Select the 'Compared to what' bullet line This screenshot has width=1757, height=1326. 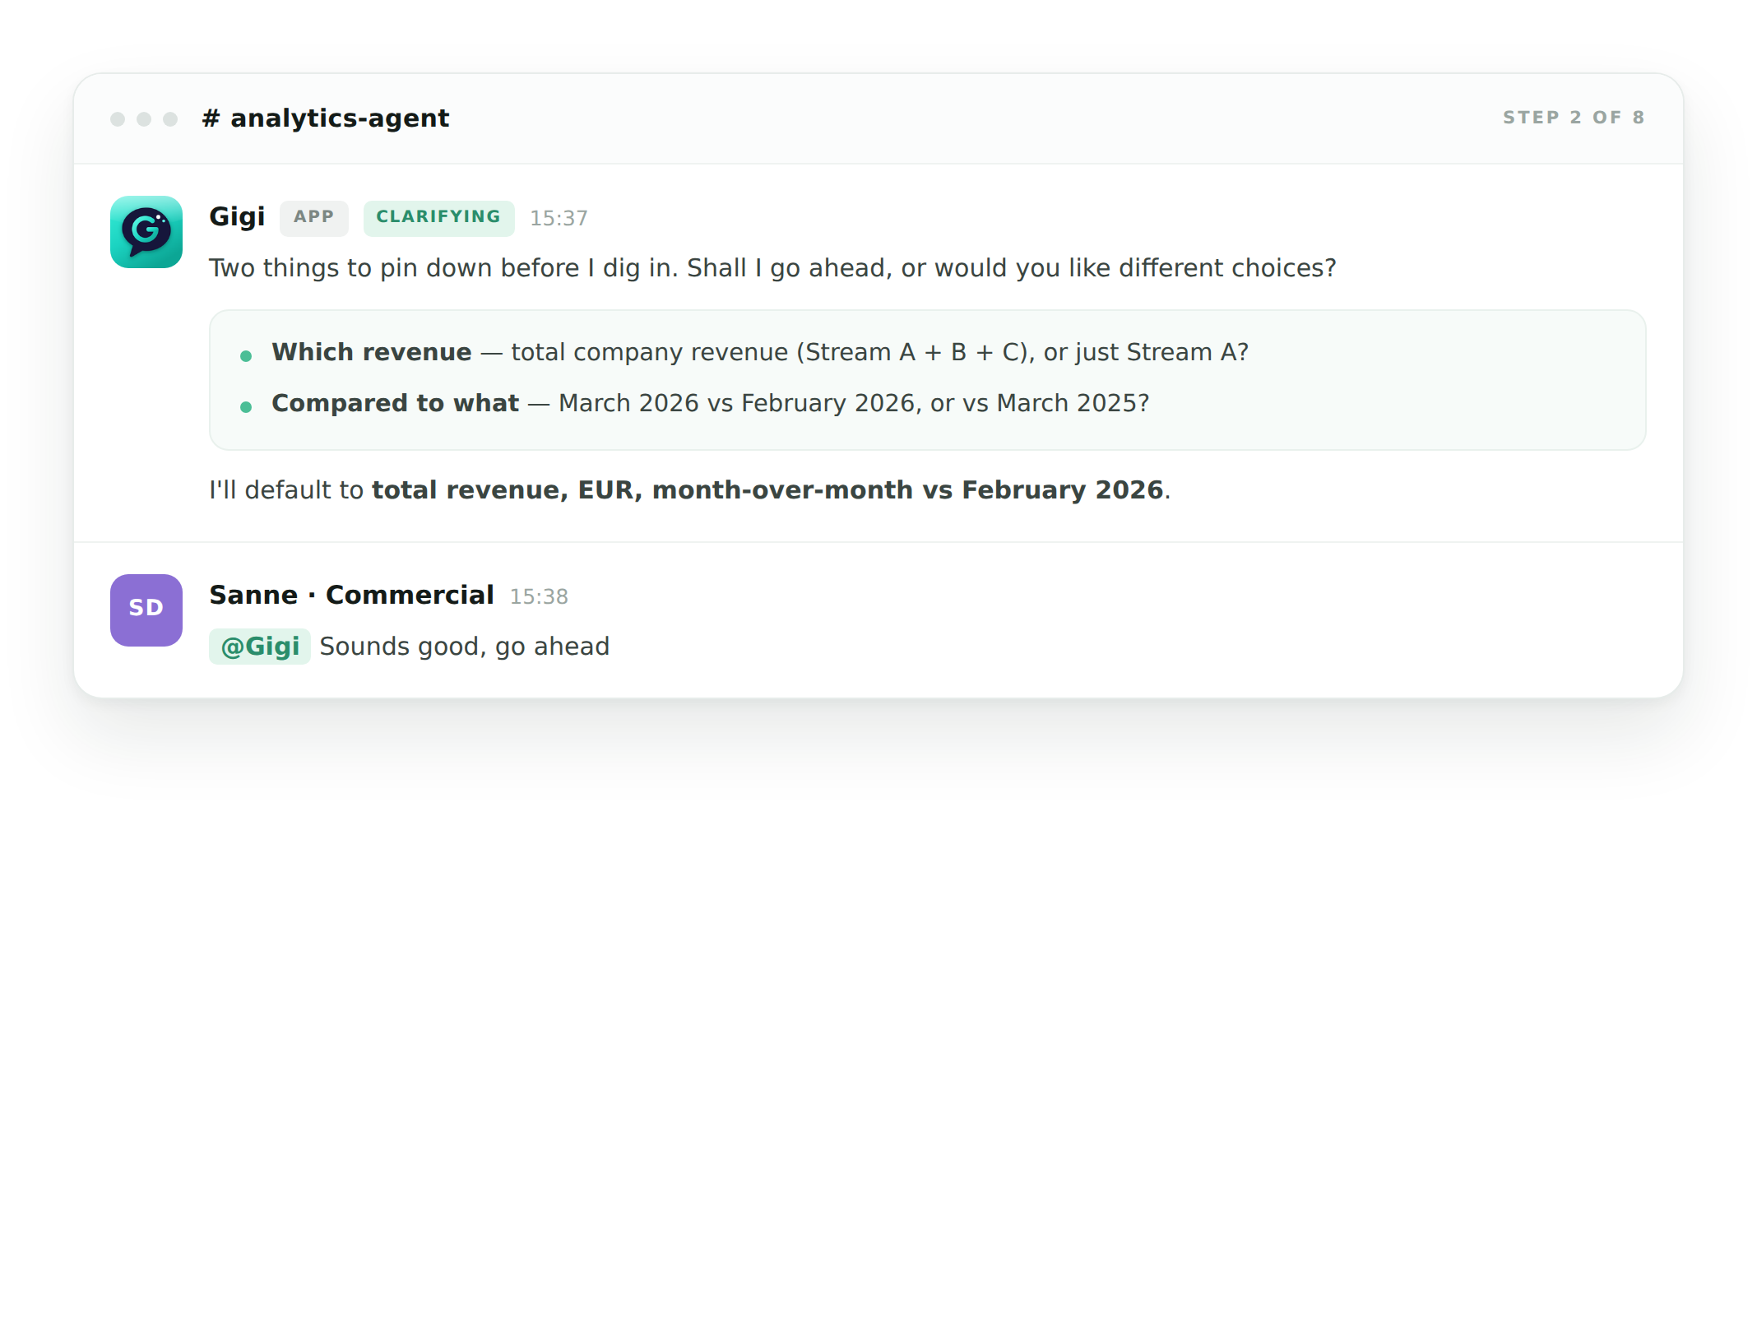coord(711,404)
